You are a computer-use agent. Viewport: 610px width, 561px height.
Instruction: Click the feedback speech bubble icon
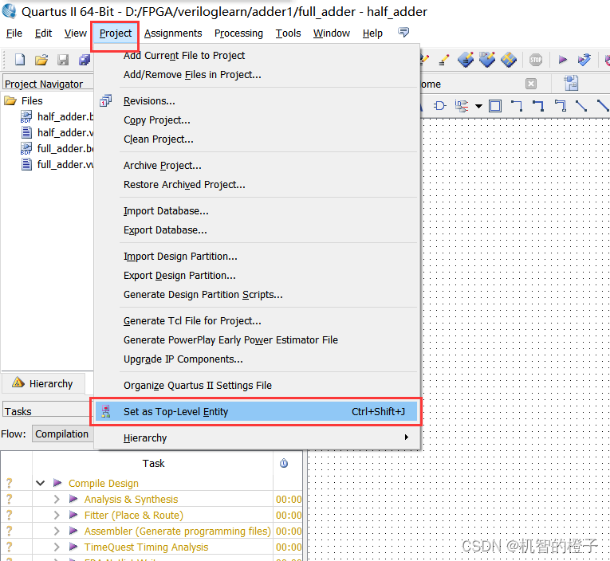tap(403, 32)
